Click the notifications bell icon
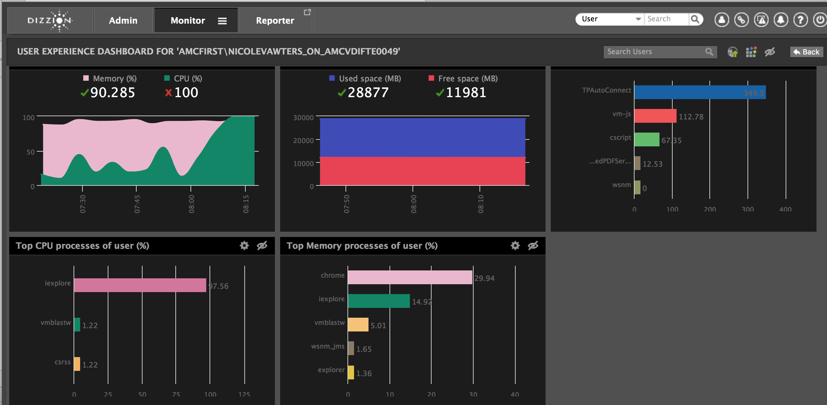The image size is (827, 405). click(781, 20)
